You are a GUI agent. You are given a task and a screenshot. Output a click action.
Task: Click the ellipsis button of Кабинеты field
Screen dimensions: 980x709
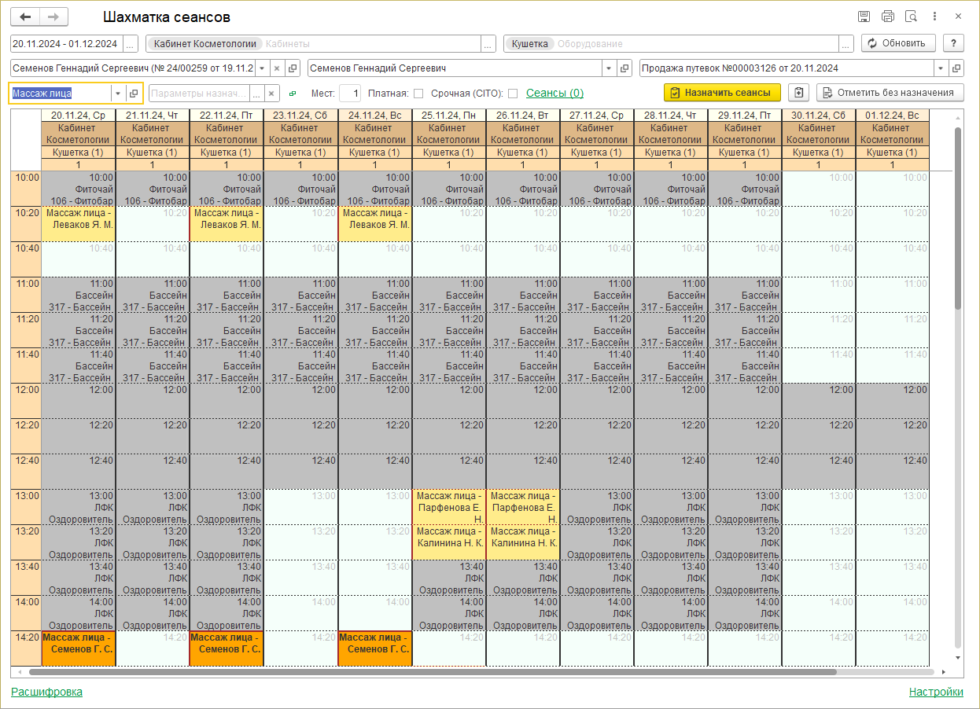coord(488,44)
